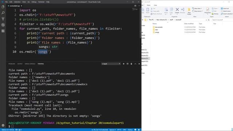The height and width of the screenshot is (131, 233).
Task: Split the terminal panel
Action: pyautogui.click(x=127, y=64)
